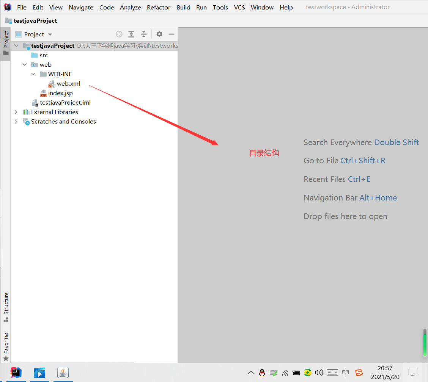Click the IntelliJ IDEA logo icon
The height and width of the screenshot is (382, 428).
coord(7,7)
